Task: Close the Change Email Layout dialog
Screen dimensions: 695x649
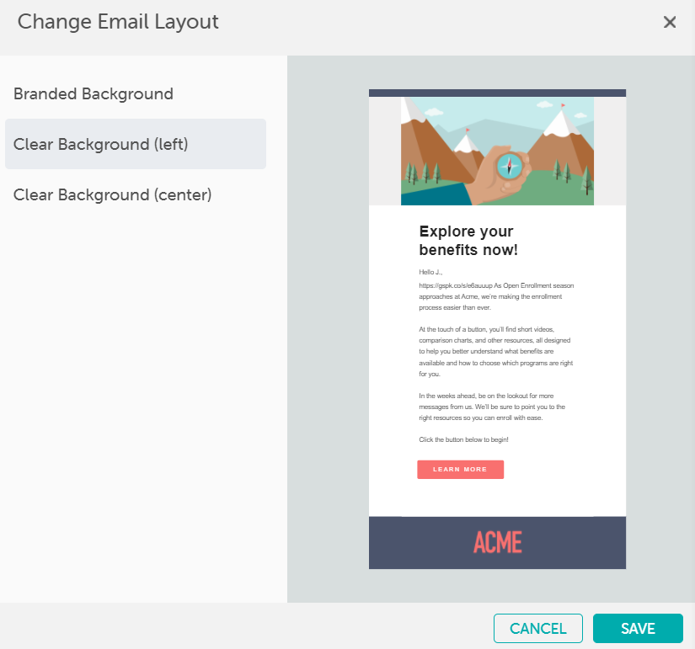Action: click(670, 23)
